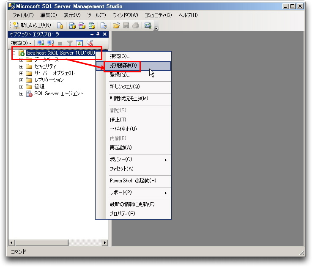Open Object Explorer window position dropdown
The image size is (312, 267).
[92, 34]
